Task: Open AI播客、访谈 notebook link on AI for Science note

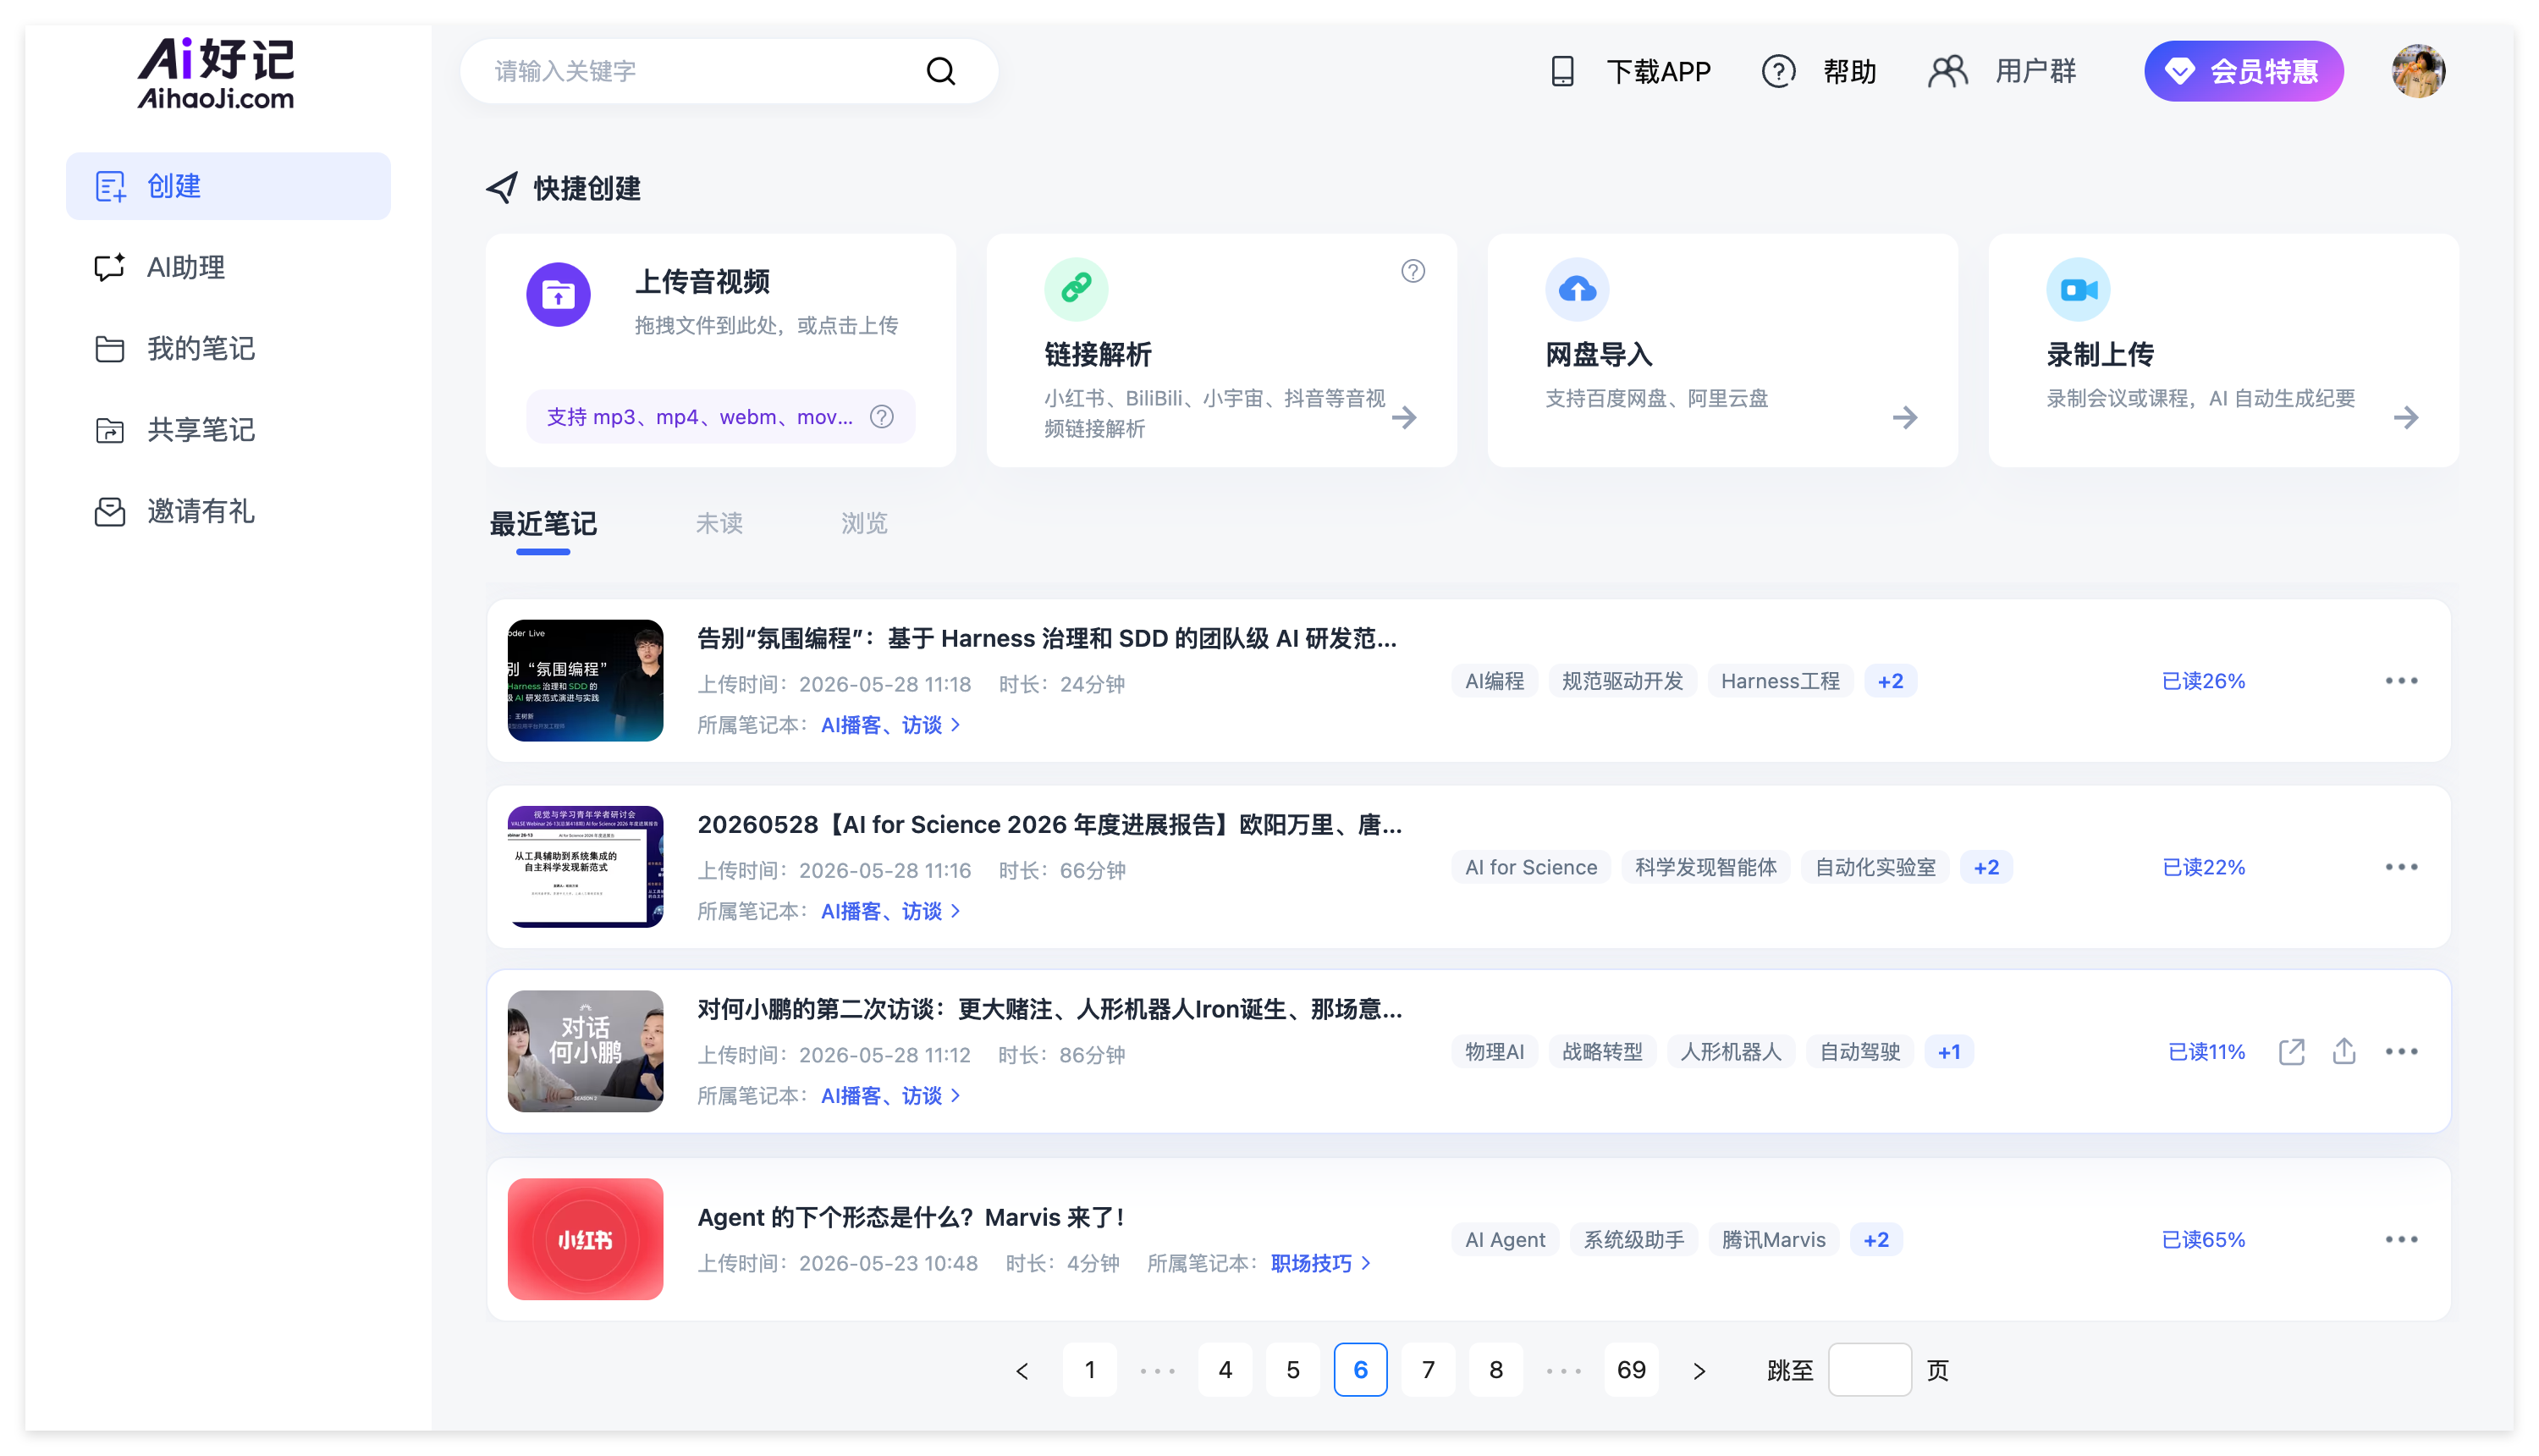Action: [x=889, y=911]
